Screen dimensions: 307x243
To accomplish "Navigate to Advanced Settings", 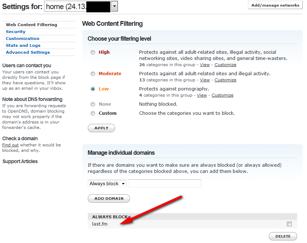I will (28, 52).
